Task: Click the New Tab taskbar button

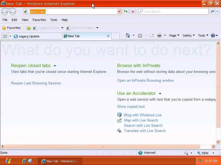Action: tap(60, 161)
